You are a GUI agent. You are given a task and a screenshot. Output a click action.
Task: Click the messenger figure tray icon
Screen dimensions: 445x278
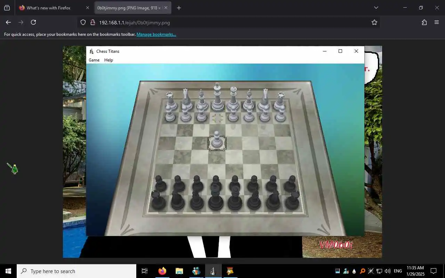pyautogui.click(x=346, y=271)
